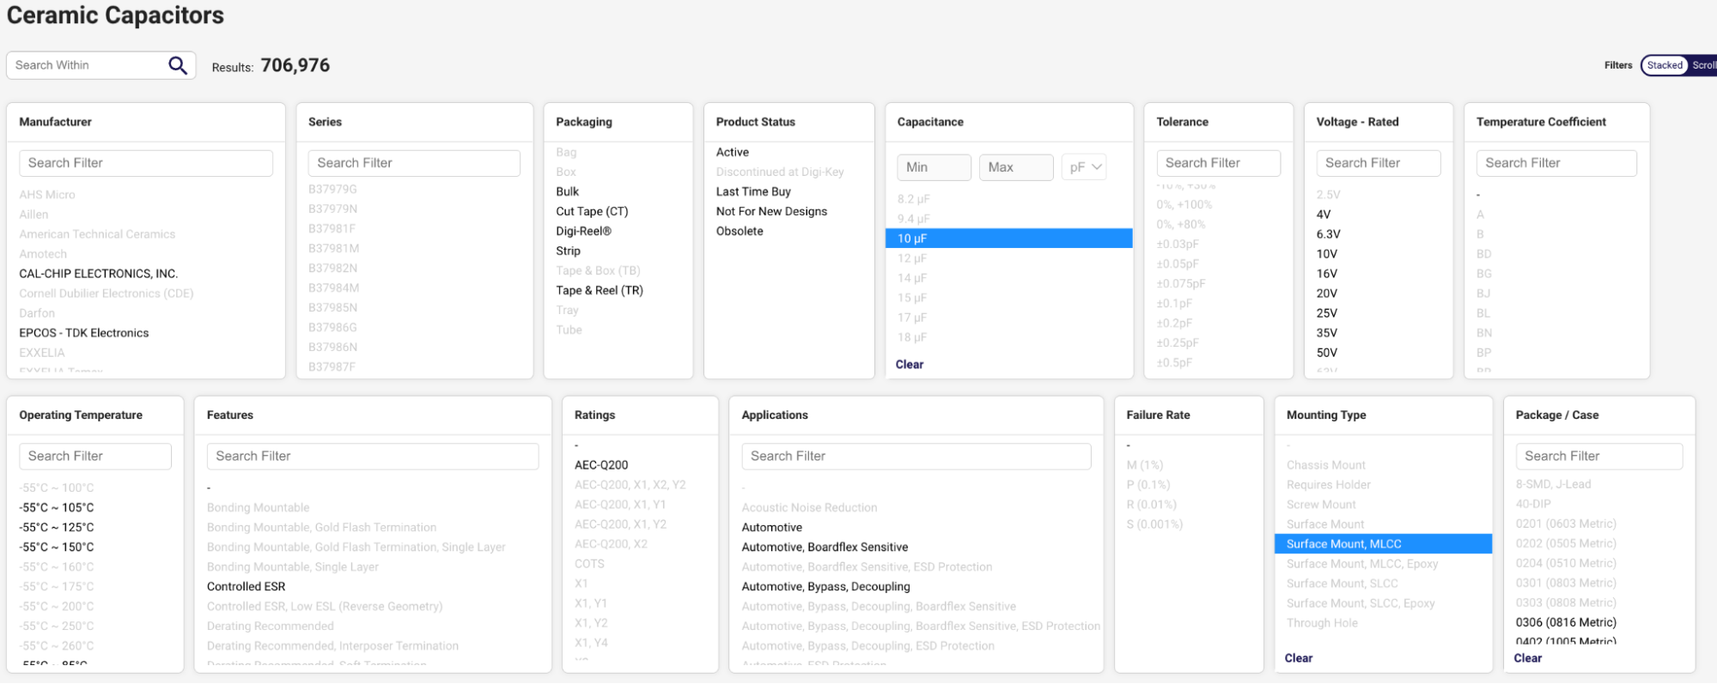
Task: Select 25V rated voltage
Action: (x=1327, y=313)
